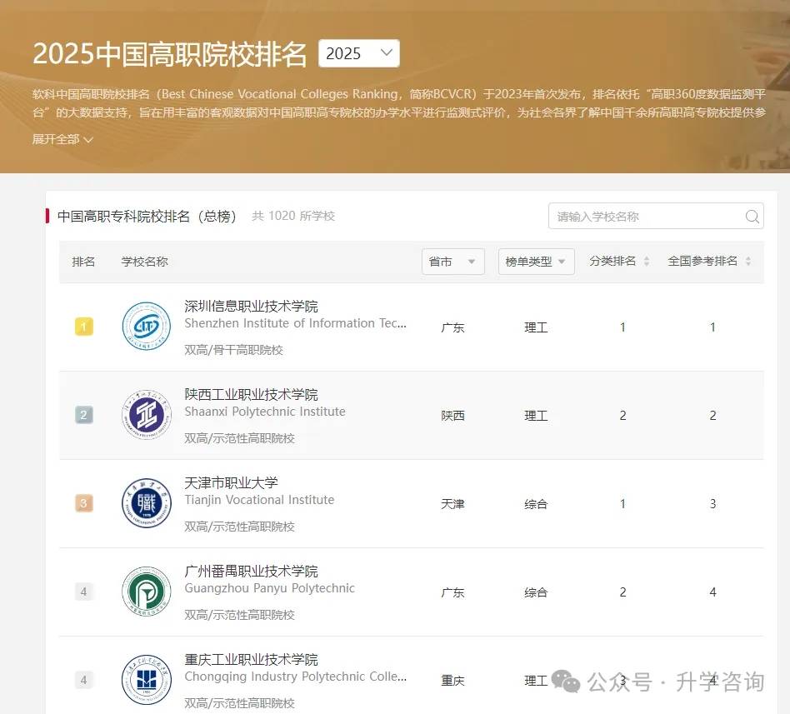Click the 共 1020 所学校 count text
This screenshot has height=714, width=790.
pyautogui.click(x=293, y=216)
